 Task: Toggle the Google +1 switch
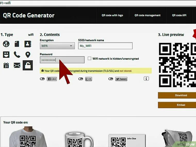pos(81,79)
